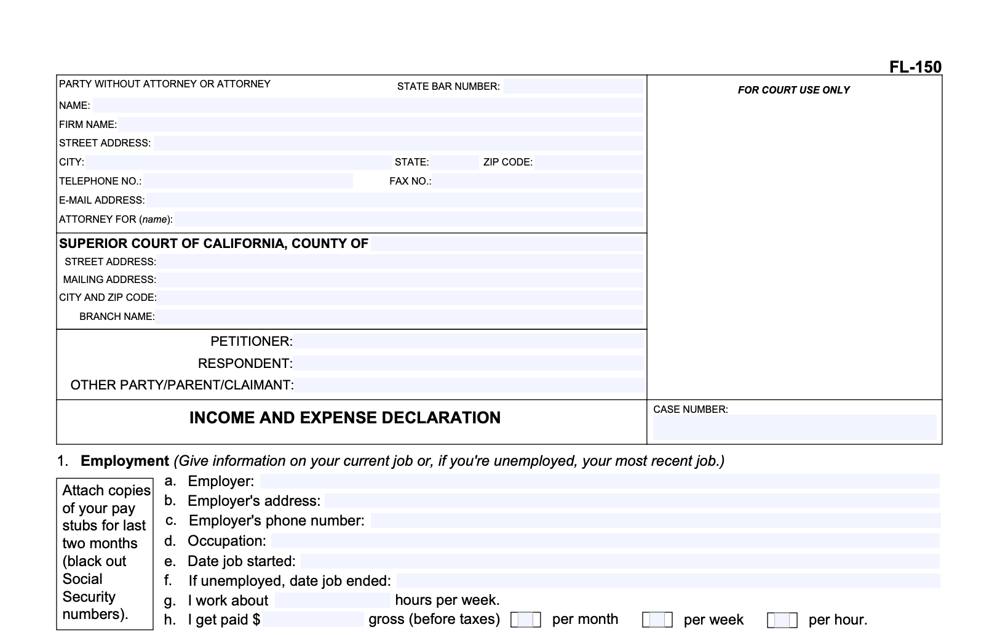Check the 'per month' pay checkbox
1000x635 pixels.
pyautogui.click(x=525, y=620)
